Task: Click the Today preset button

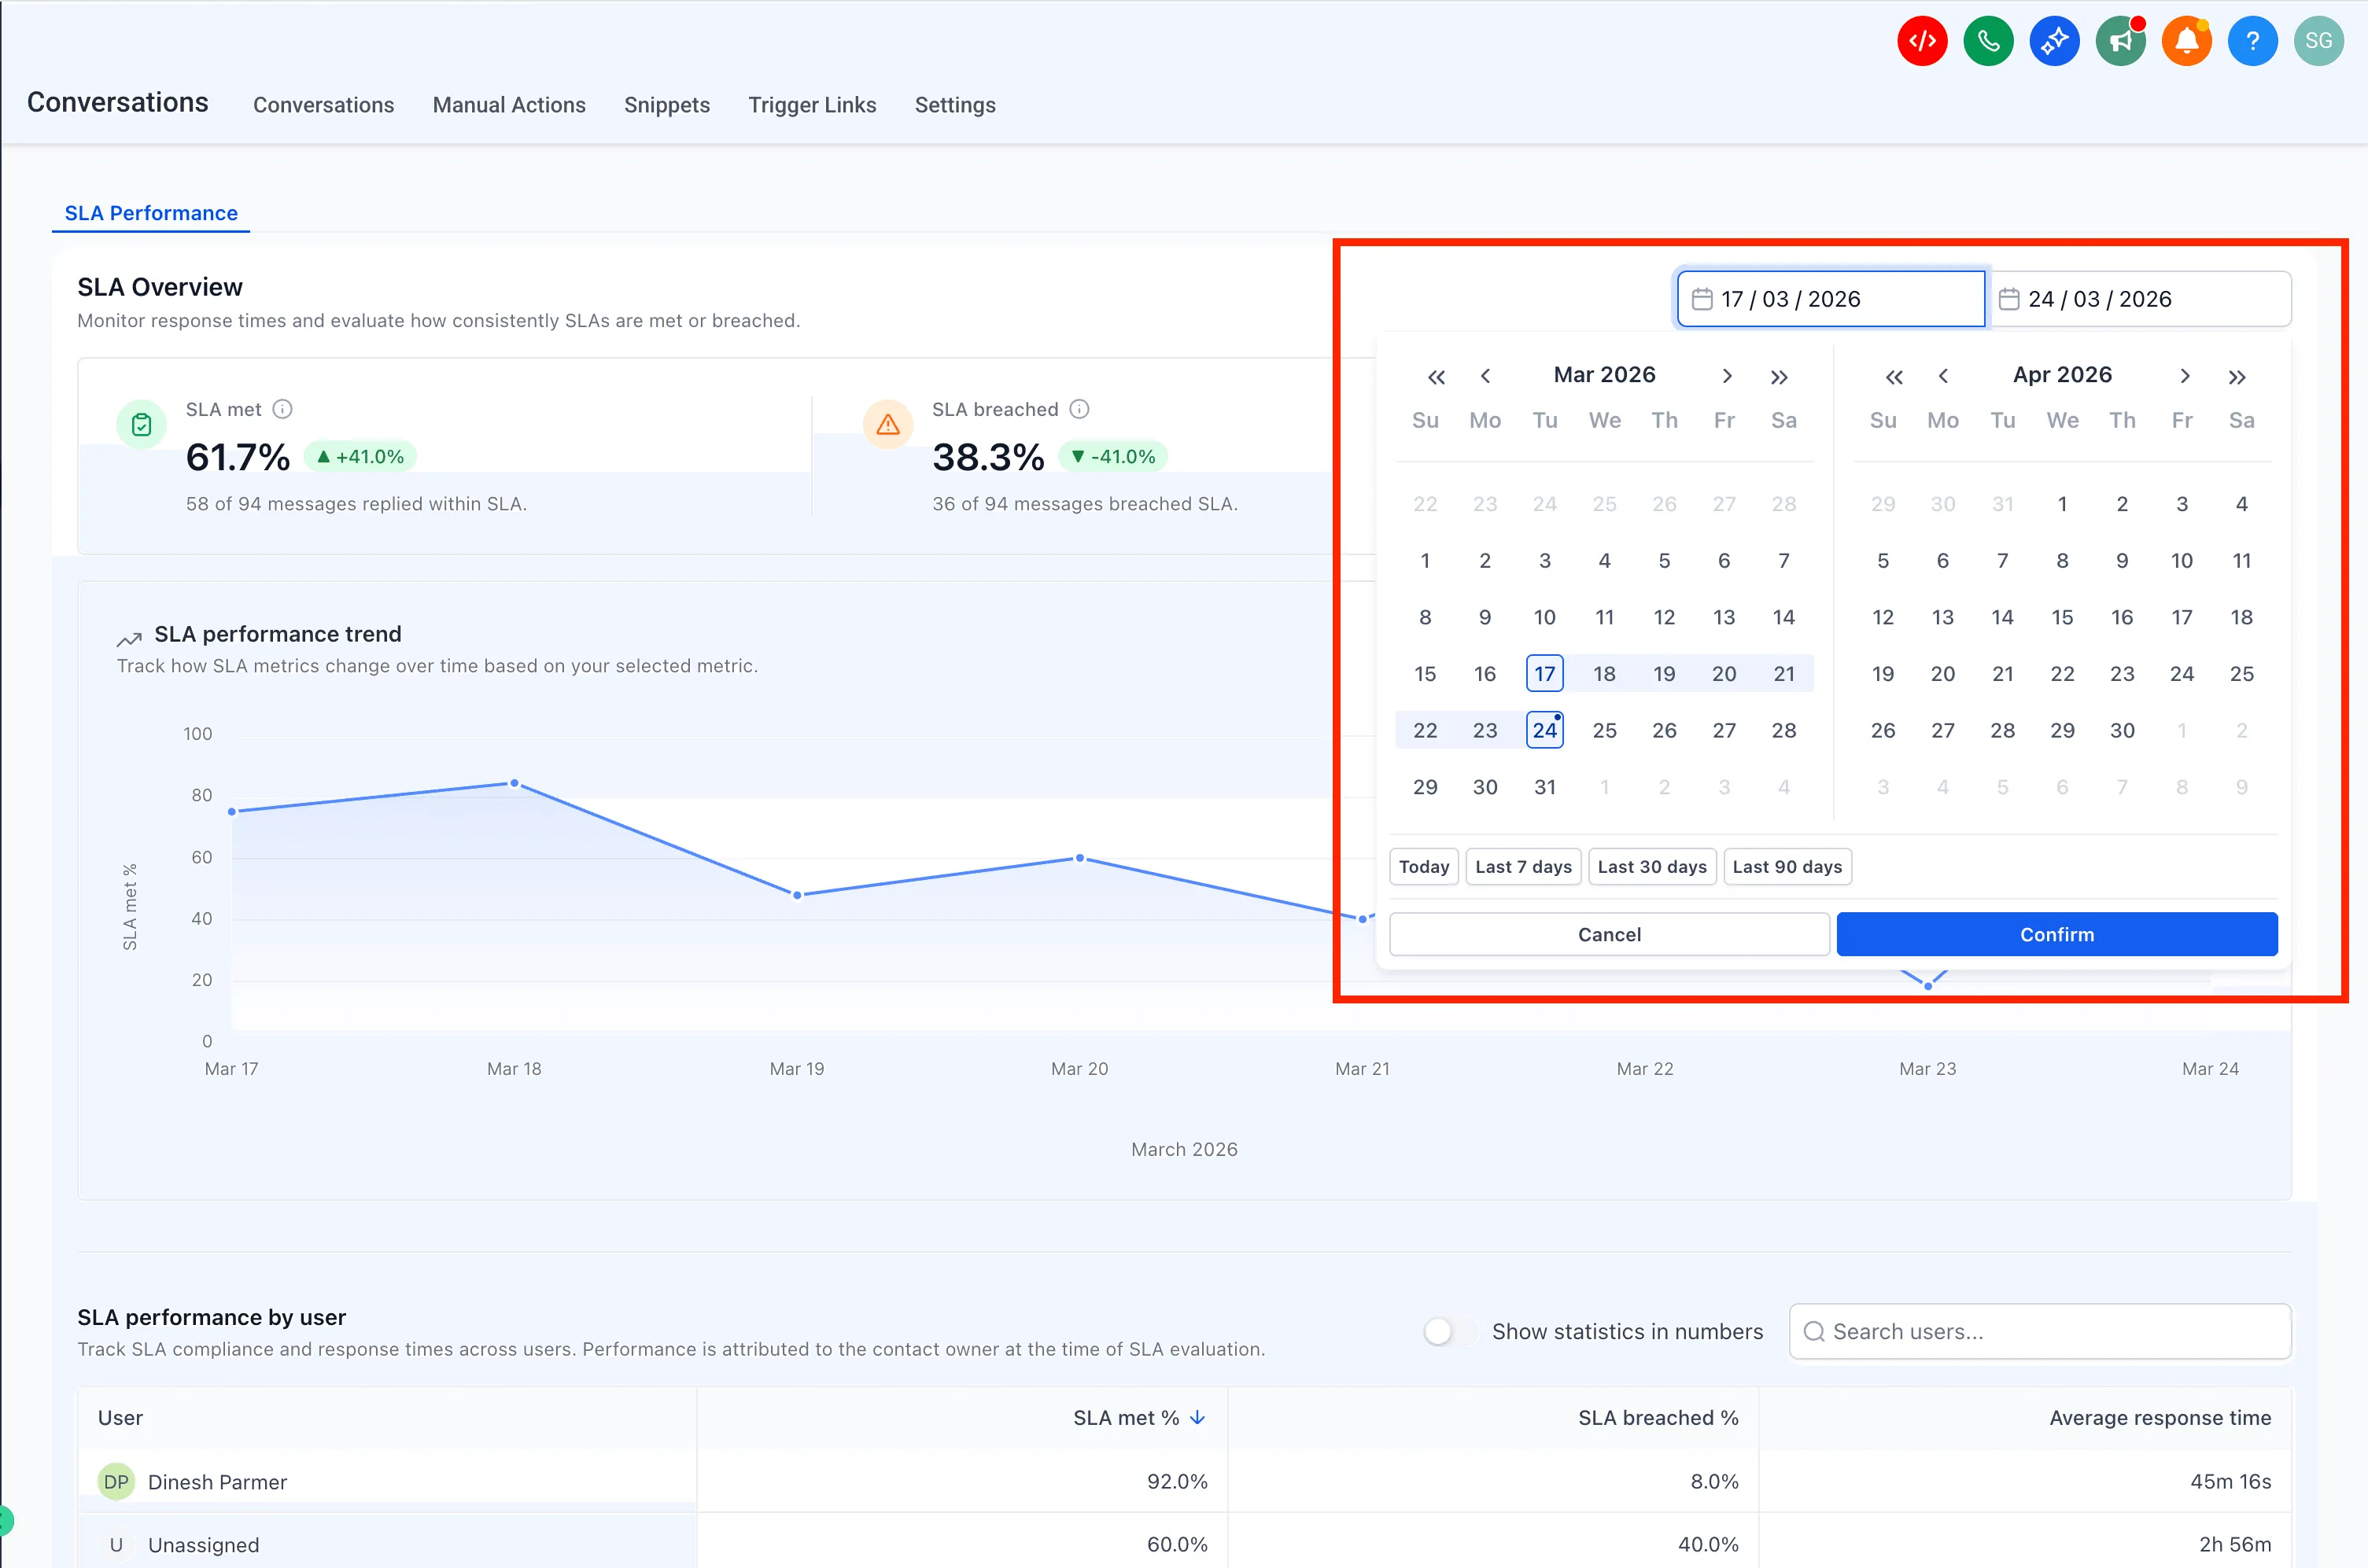Action: (1424, 867)
